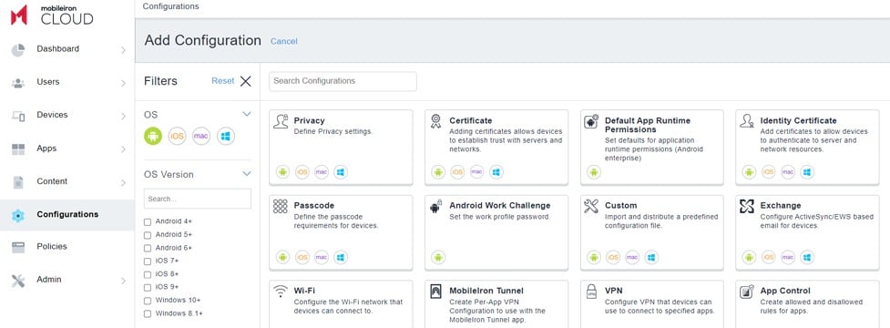Image resolution: width=890 pixels, height=328 pixels.
Task: Click the Exchange card icon
Action: [747, 207]
